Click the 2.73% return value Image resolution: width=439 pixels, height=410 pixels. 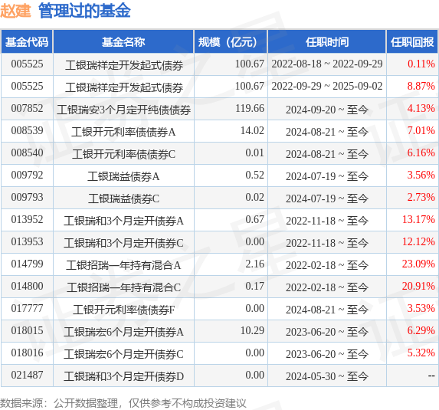tap(421, 198)
